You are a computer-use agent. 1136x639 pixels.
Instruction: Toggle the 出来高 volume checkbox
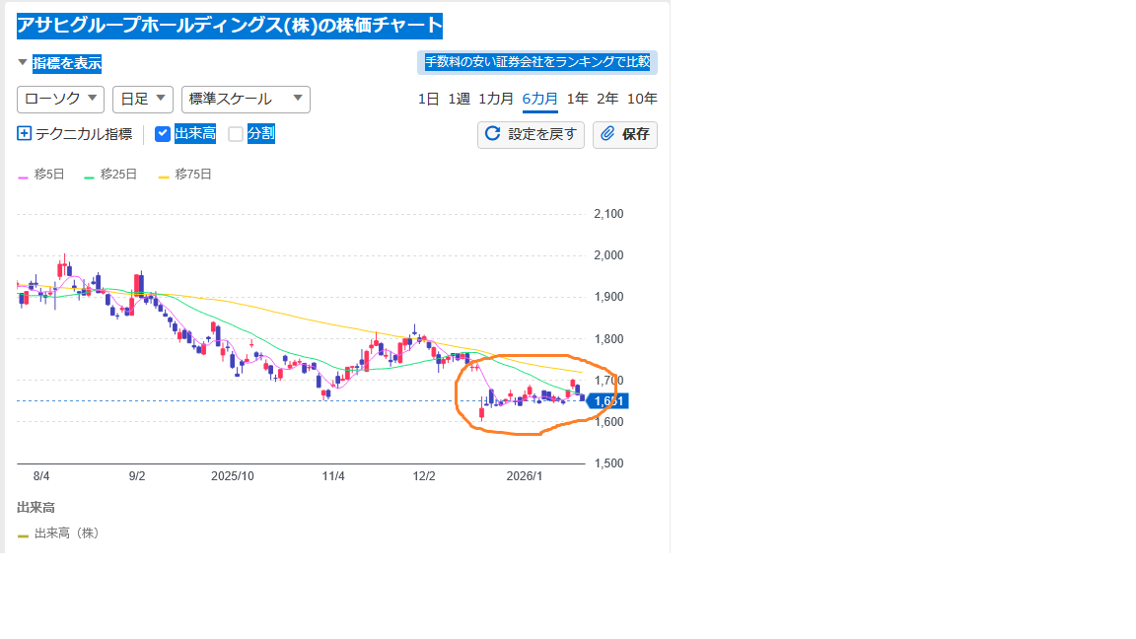[x=161, y=133]
